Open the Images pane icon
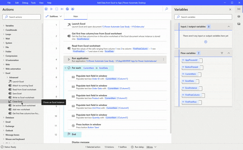This screenshot has height=150, width=243. point(239,24)
